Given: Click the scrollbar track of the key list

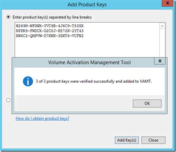Looking at the screenshot, I should pos(162,43).
